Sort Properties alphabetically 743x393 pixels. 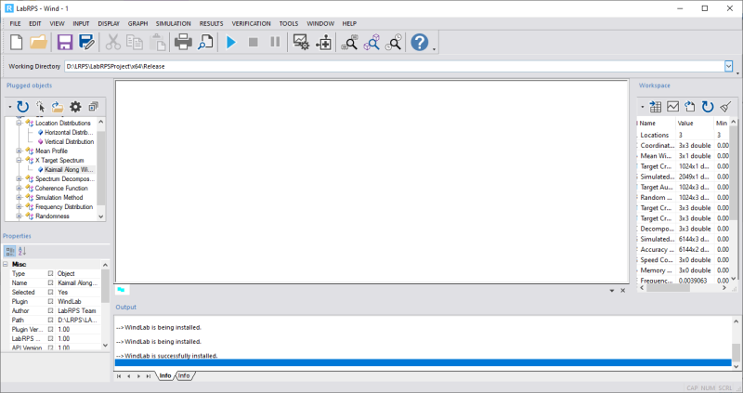pyautogui.click(x=22, y=251)
